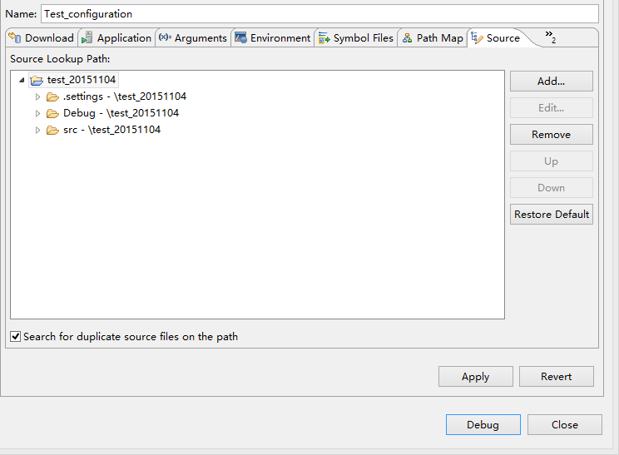Click the Symbol Files tab icon
The image size is (619, 455).
324,37
